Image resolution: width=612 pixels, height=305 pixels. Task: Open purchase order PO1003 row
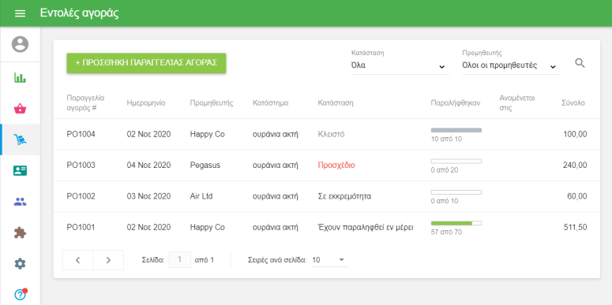coord(327,166)
